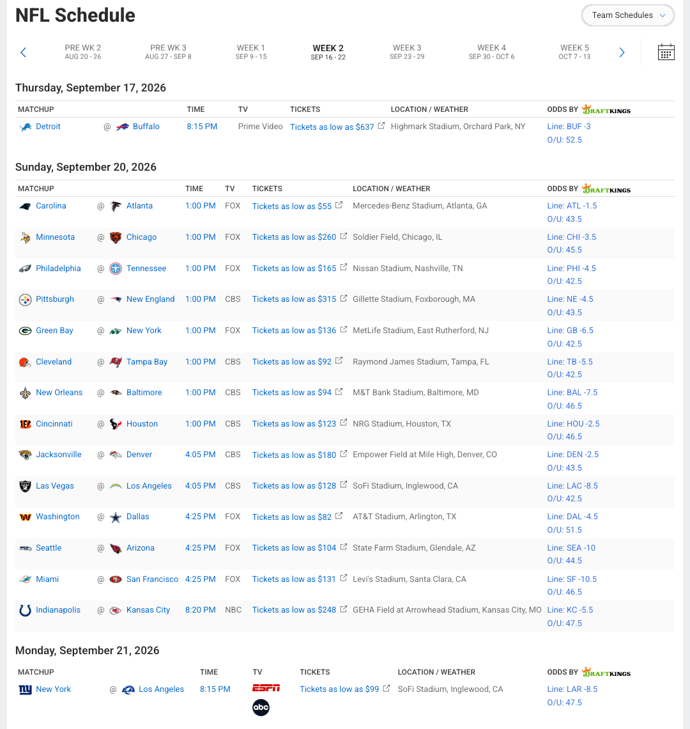Open Line: GB -6.5 odds link
The height and width of the screenshot is (729, 690).
click(570, 331)
